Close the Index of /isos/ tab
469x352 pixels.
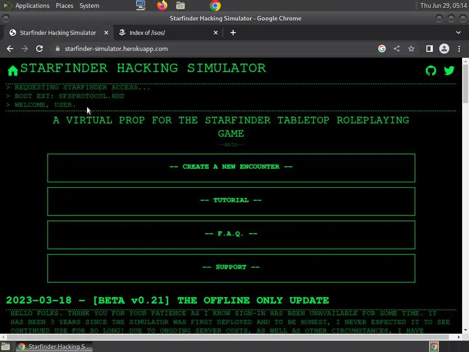pos(216,33)
